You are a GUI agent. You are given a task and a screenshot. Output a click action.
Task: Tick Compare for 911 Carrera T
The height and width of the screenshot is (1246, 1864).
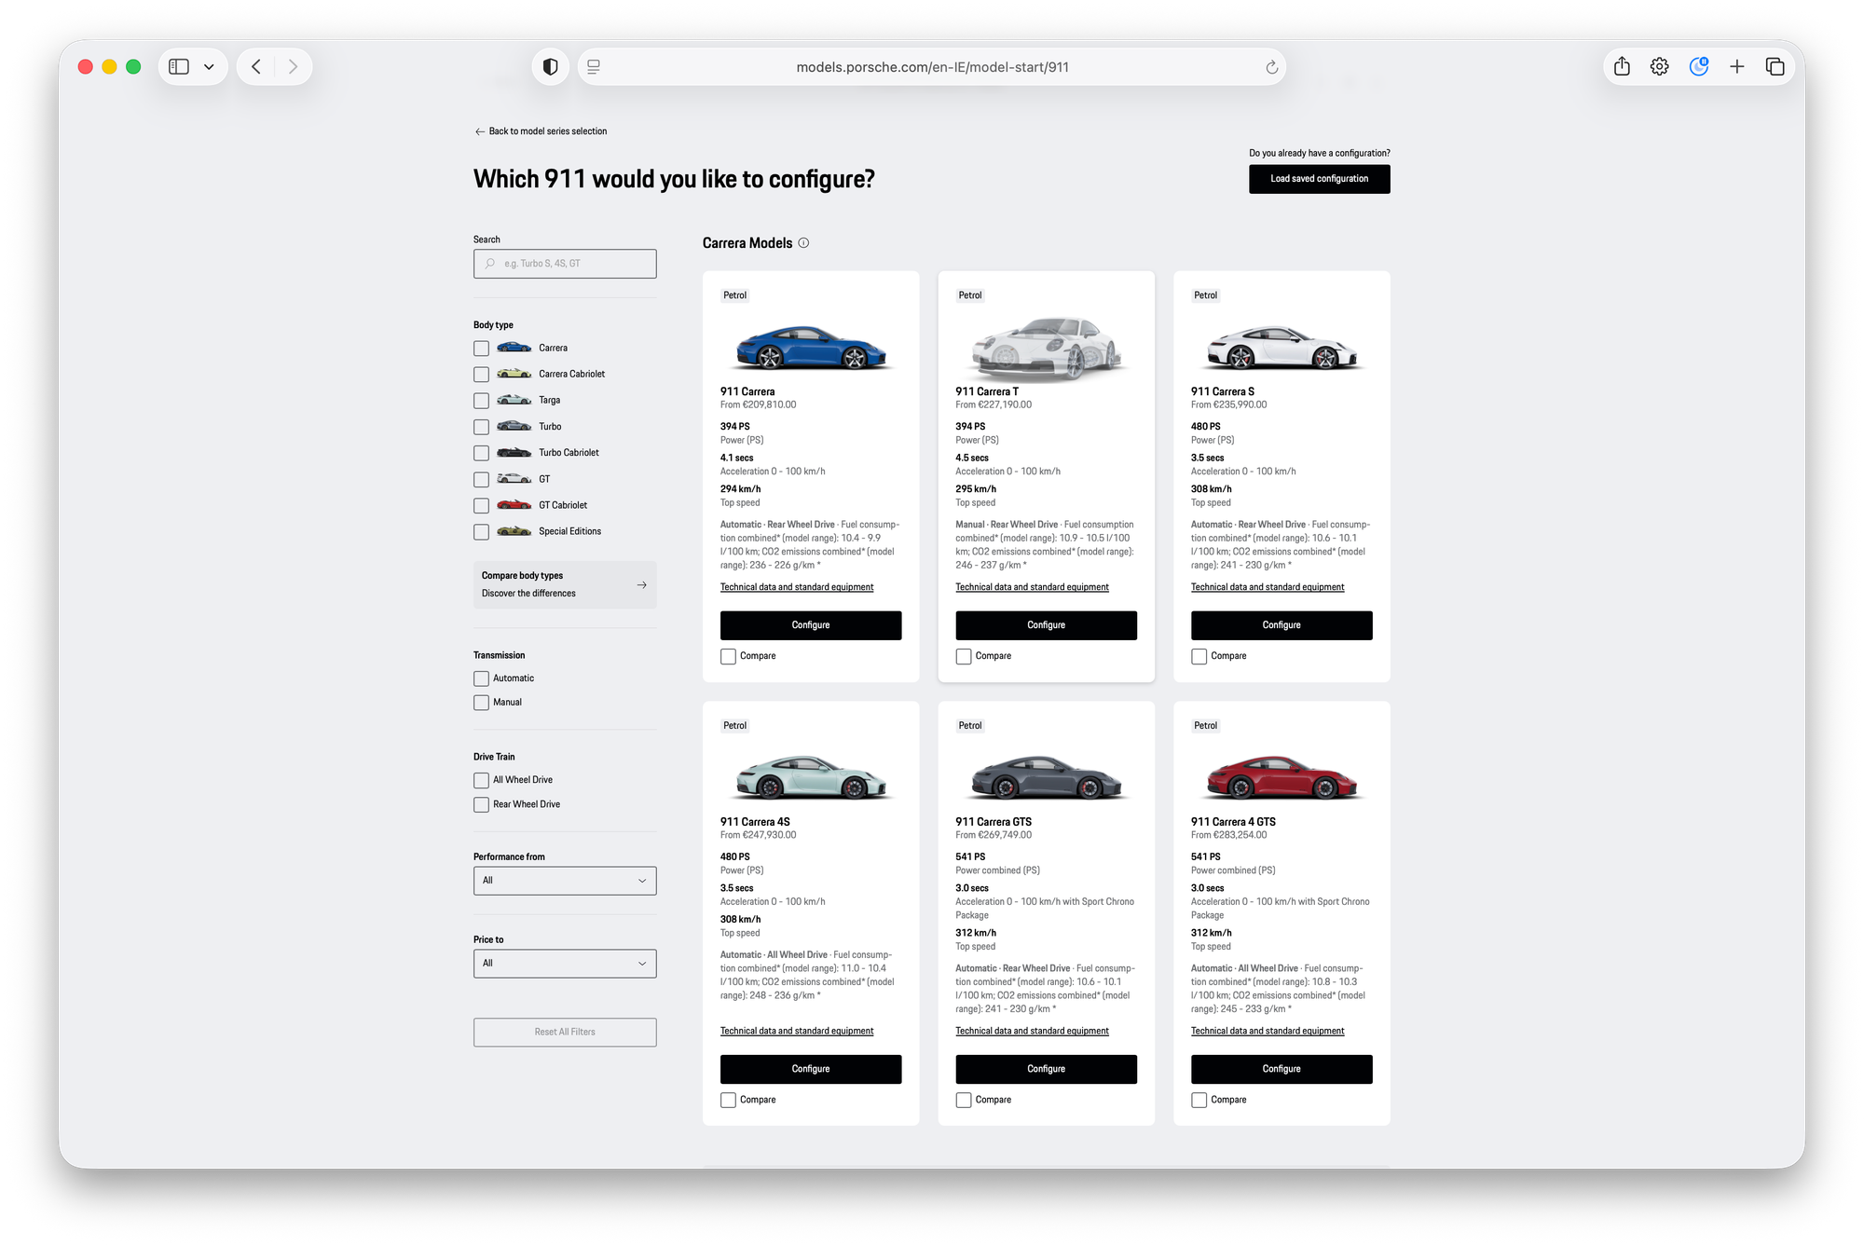[964, 657]
